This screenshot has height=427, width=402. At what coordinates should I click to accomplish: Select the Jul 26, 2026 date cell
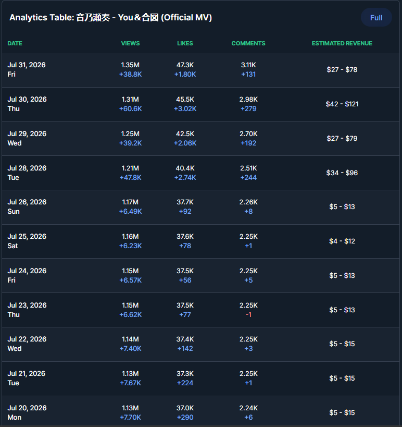[27, 206]
